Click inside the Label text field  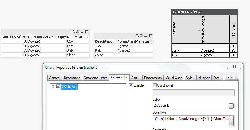191,106
